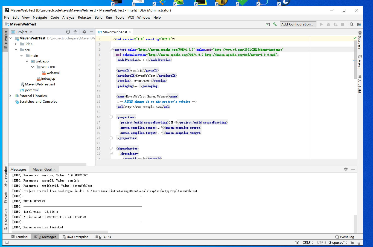The image size is (373, 247).
Task: Hide the Messages panel with the minus icon
Action: 353,169
